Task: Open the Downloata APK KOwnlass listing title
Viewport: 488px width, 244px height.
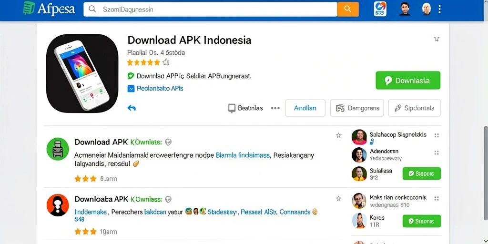Action: 118,199
